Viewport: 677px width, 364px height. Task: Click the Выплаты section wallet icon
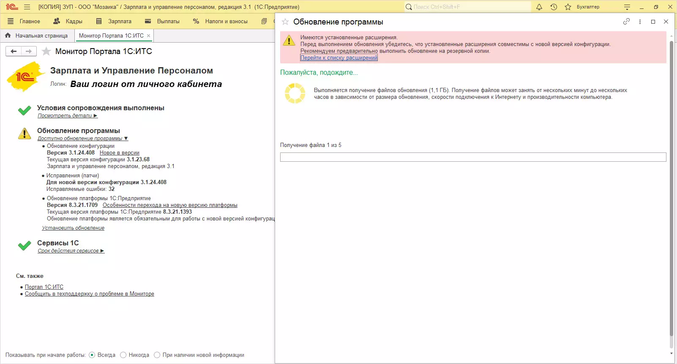(x=148, y=21)
